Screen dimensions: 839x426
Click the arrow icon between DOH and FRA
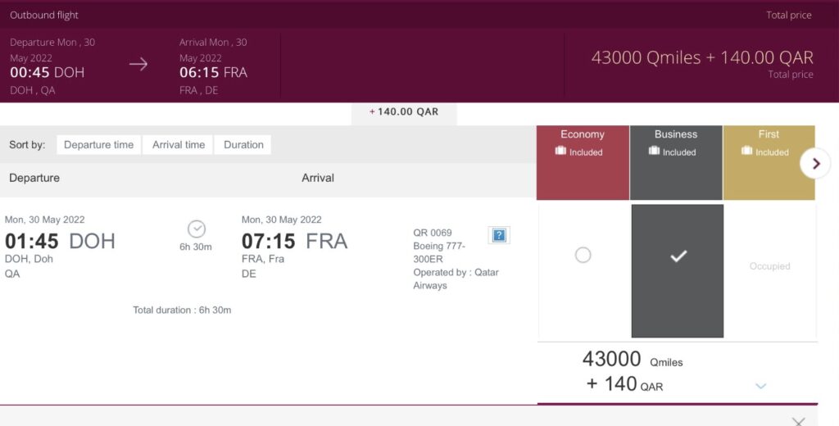click(138, 65)
